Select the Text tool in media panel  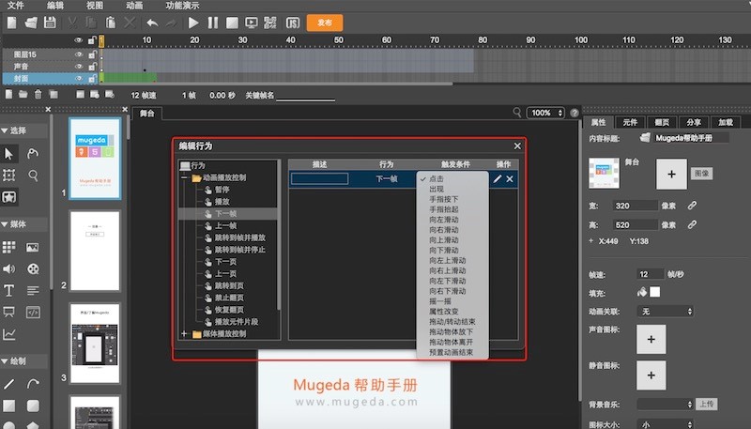(x=9, y=290)
